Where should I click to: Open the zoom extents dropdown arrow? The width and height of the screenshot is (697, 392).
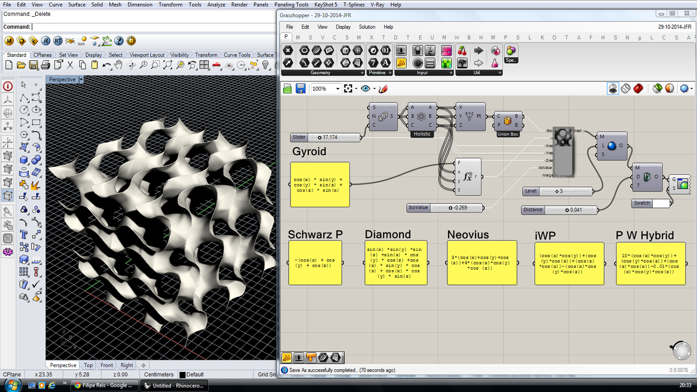coord(356,89)
